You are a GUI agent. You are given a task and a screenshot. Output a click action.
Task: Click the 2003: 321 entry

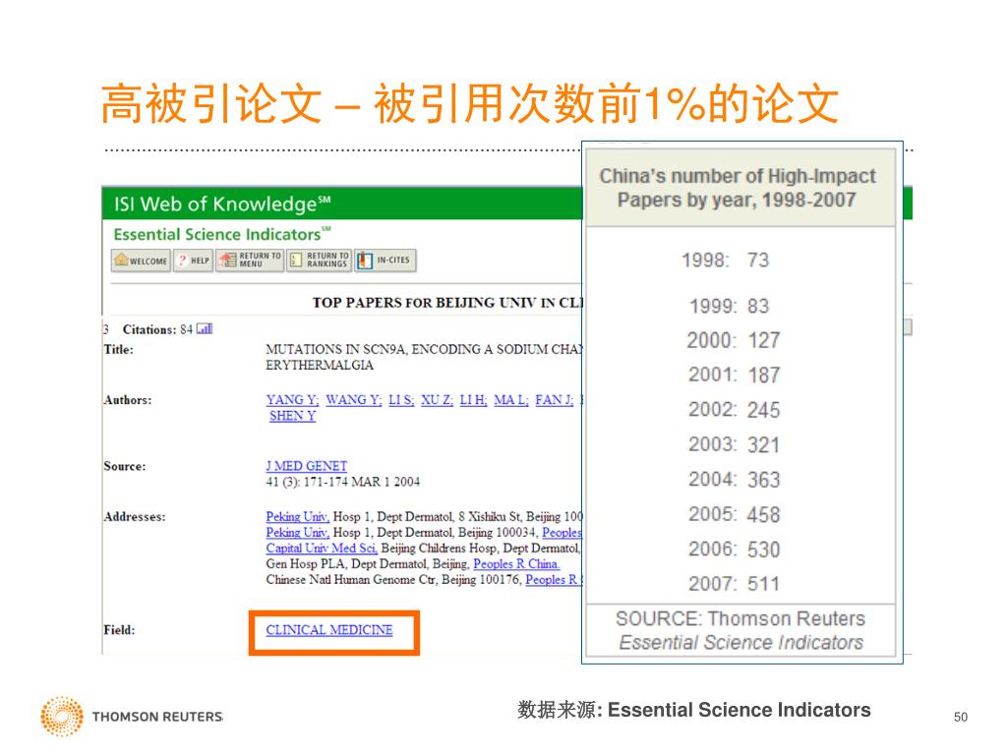(734, 445)
